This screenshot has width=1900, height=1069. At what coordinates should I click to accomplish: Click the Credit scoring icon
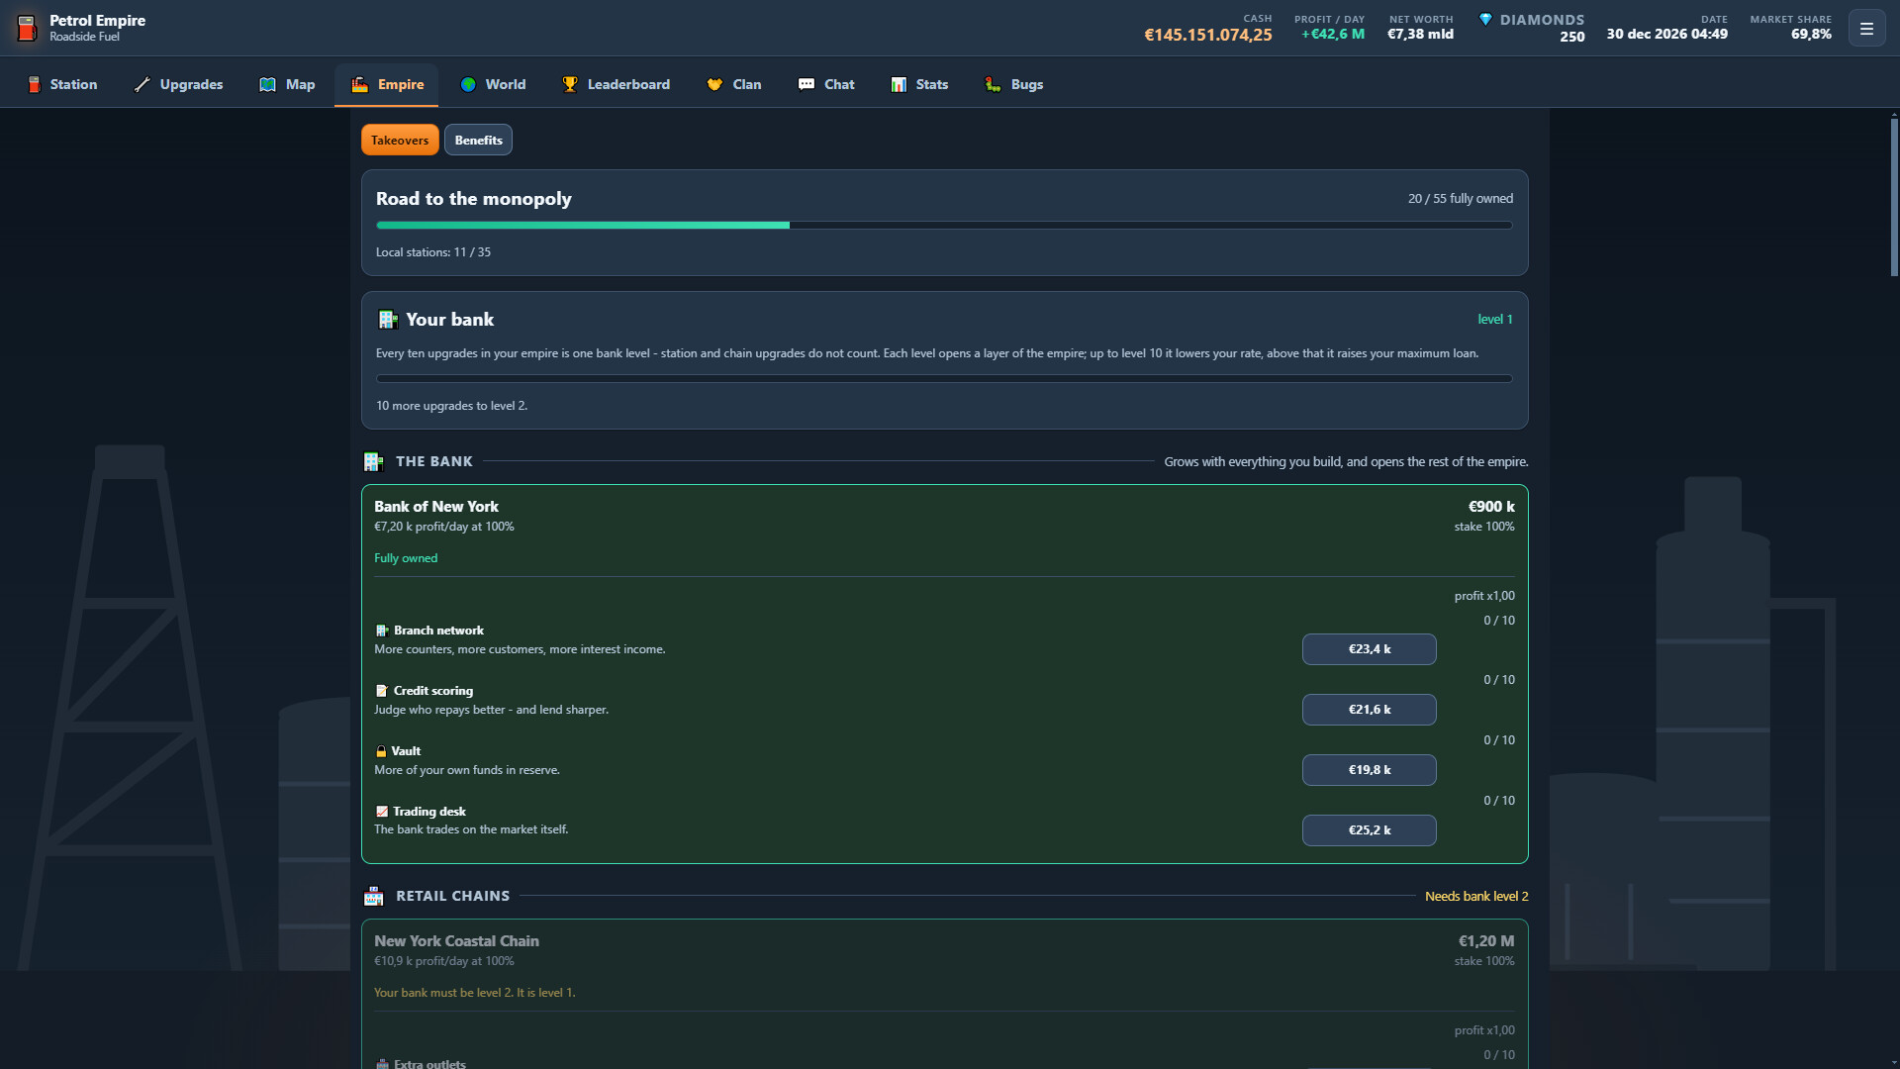click(382, 691)
